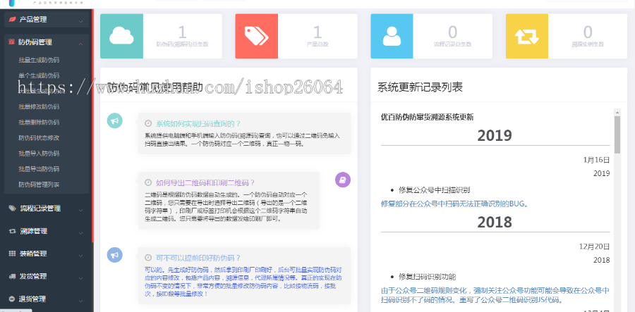Click the teal megaphone icon beside first help item

(114, 121)
